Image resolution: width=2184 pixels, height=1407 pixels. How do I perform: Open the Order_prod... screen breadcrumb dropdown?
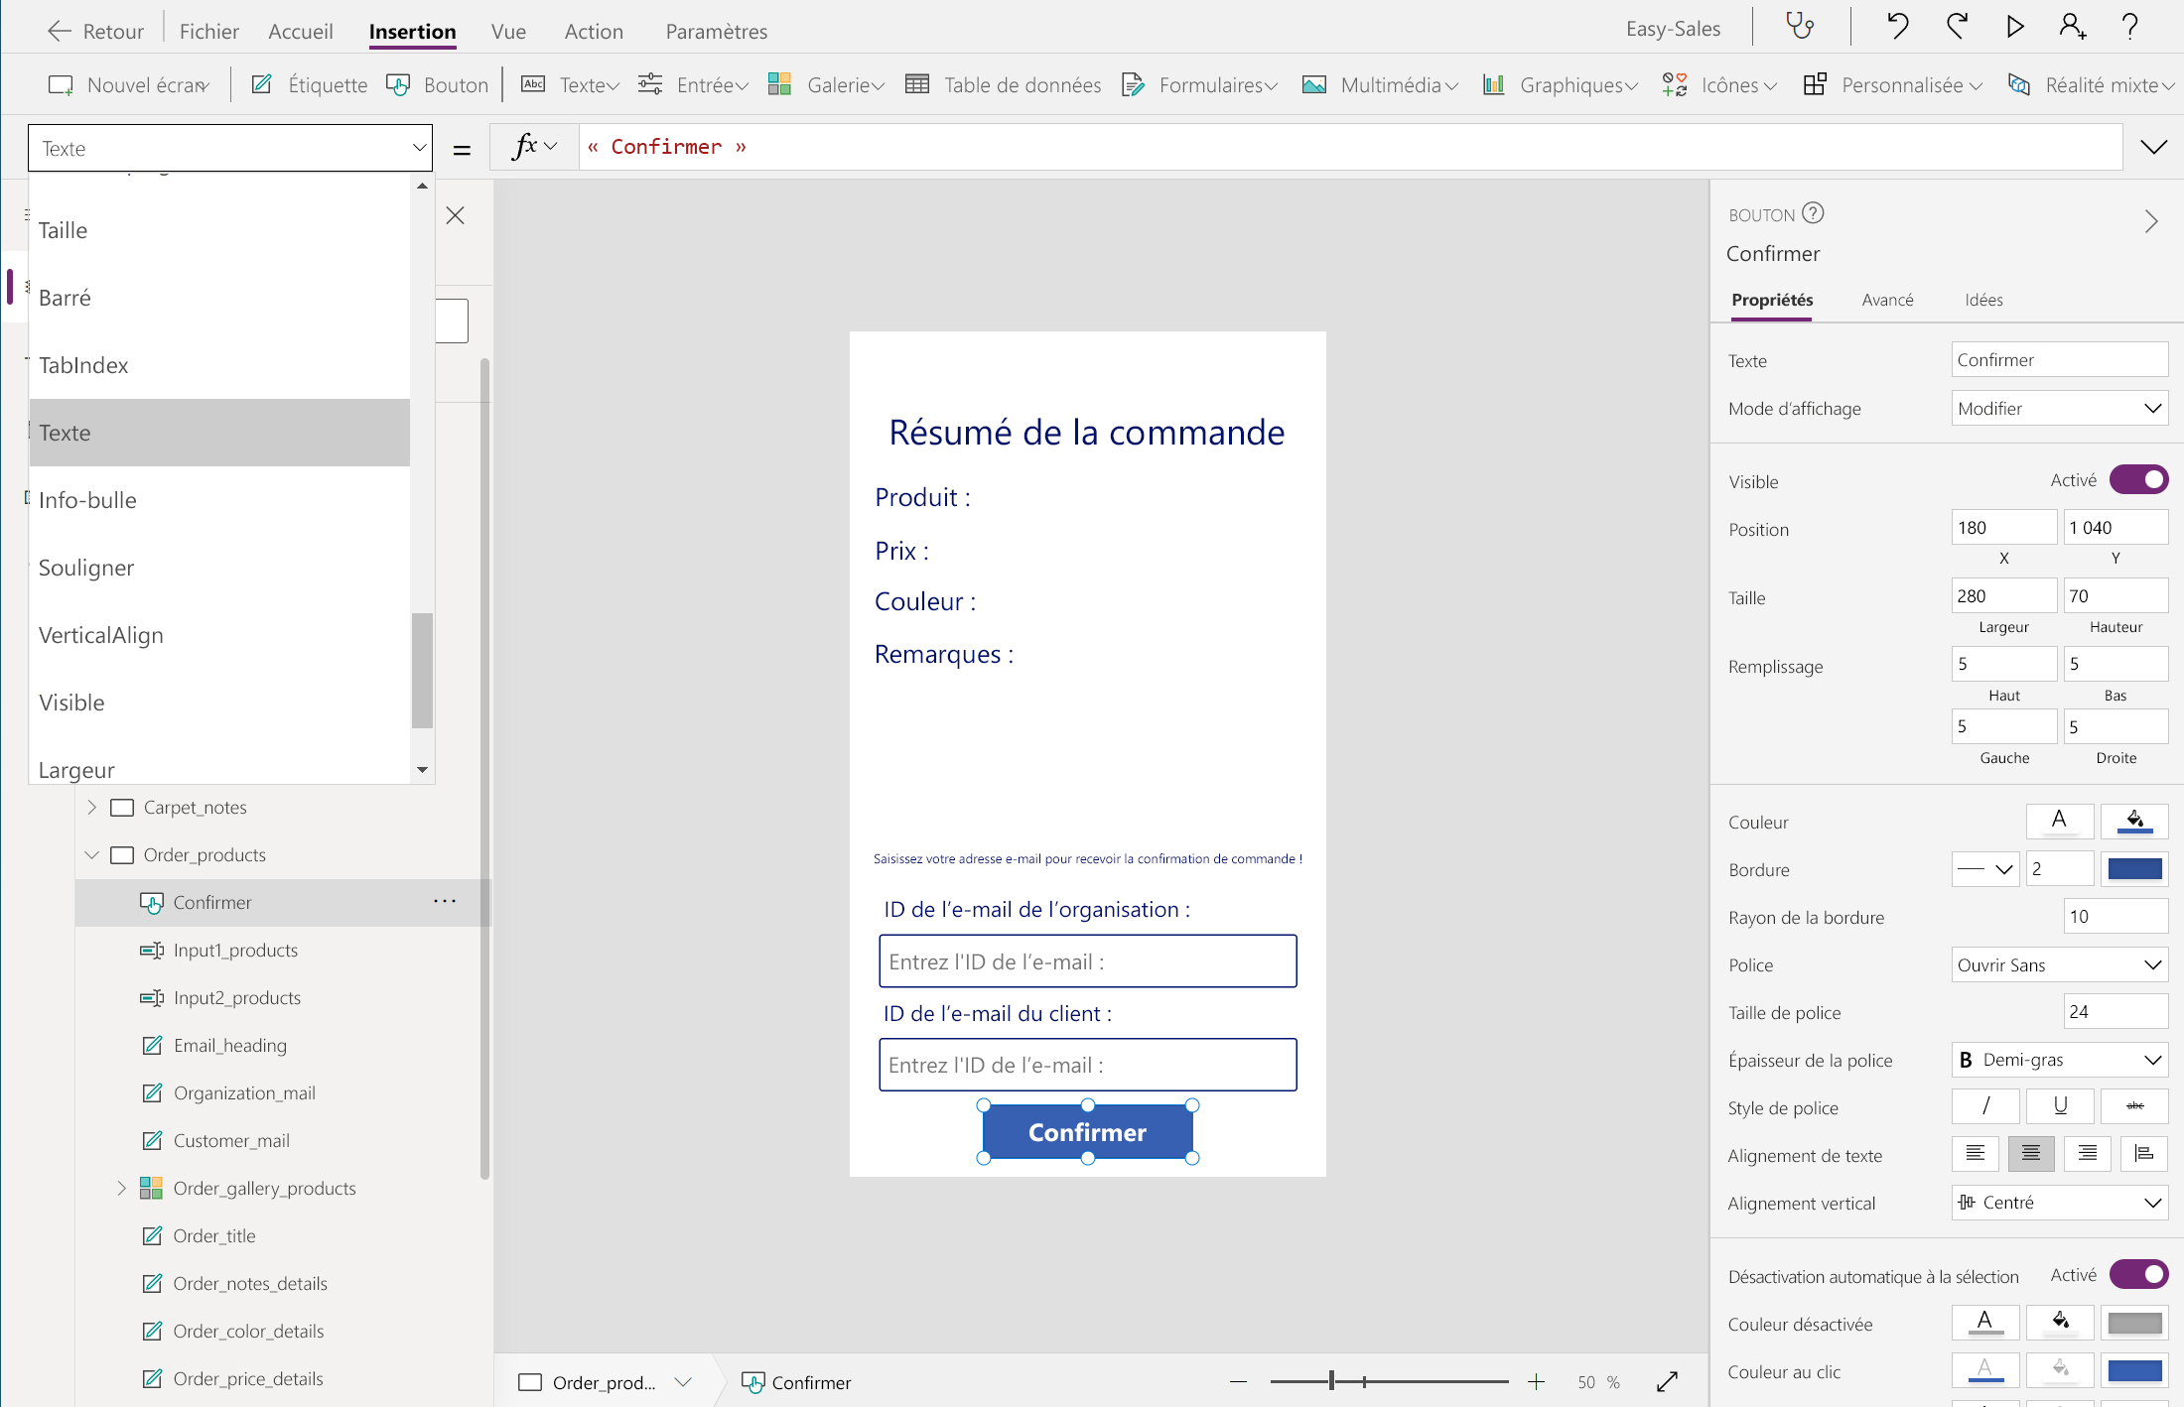coord(683,1382)
